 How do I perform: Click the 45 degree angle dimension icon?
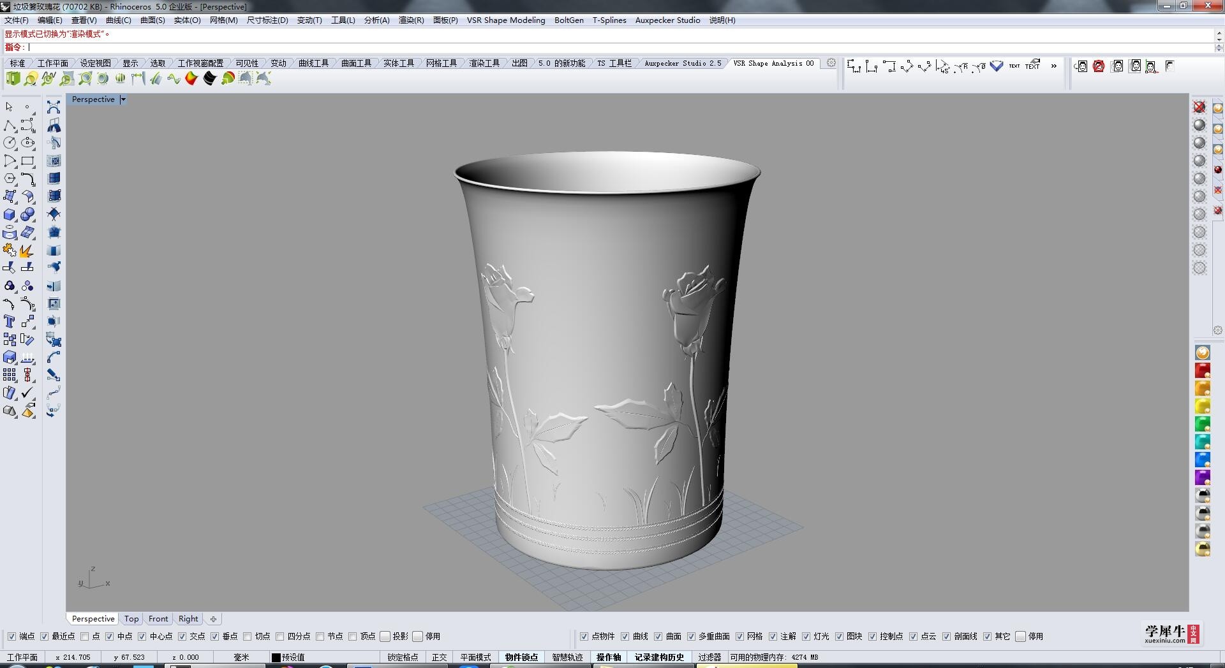click(943, 66)
